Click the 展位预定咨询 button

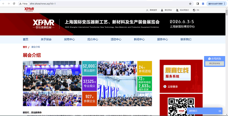(214, 63)
